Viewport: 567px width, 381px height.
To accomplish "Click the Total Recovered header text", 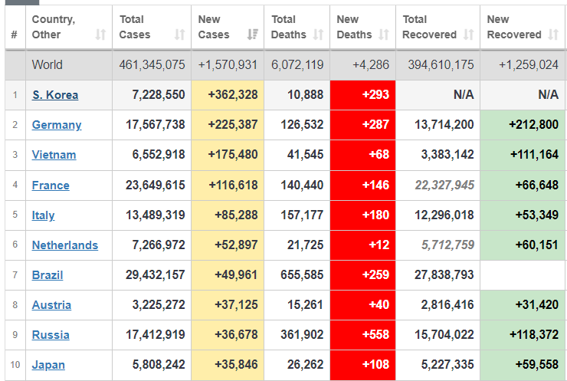I will (429, 27).
